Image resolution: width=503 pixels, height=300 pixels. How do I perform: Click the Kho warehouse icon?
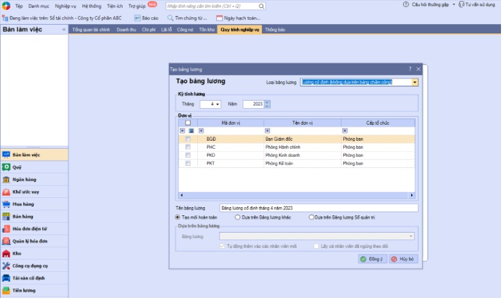coord(7,253)
